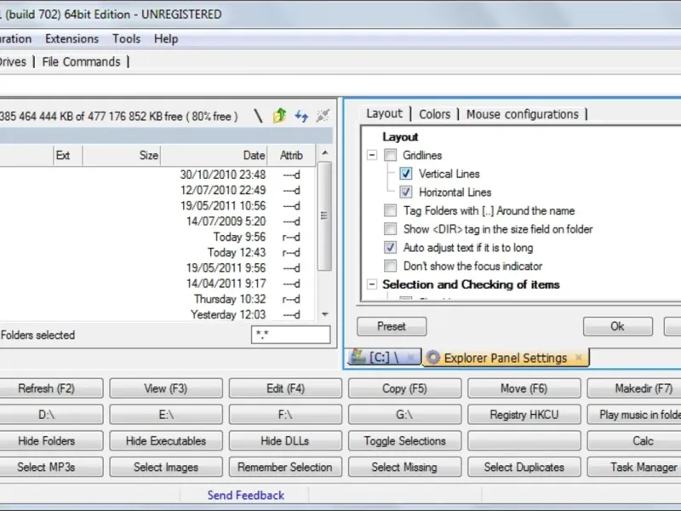Screen dimensions: 681x511
Task: Select the Explorer Panel Settings tab
Action: [506, 358]
